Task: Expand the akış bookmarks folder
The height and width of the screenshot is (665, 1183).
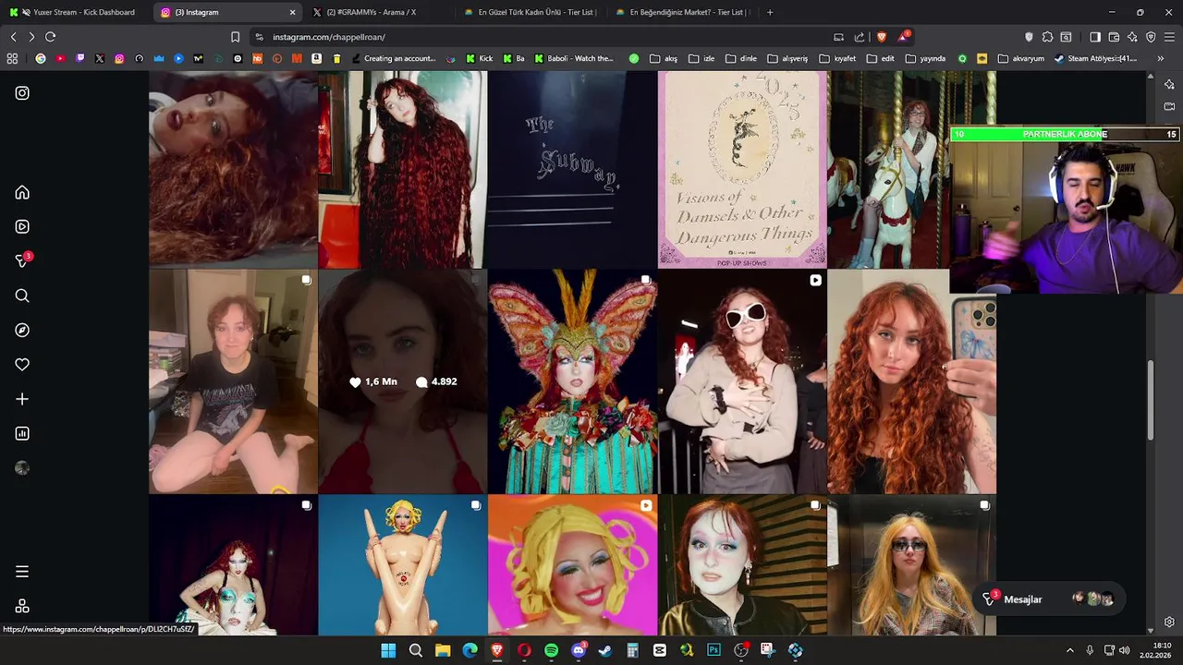Action: pos(664,58)
